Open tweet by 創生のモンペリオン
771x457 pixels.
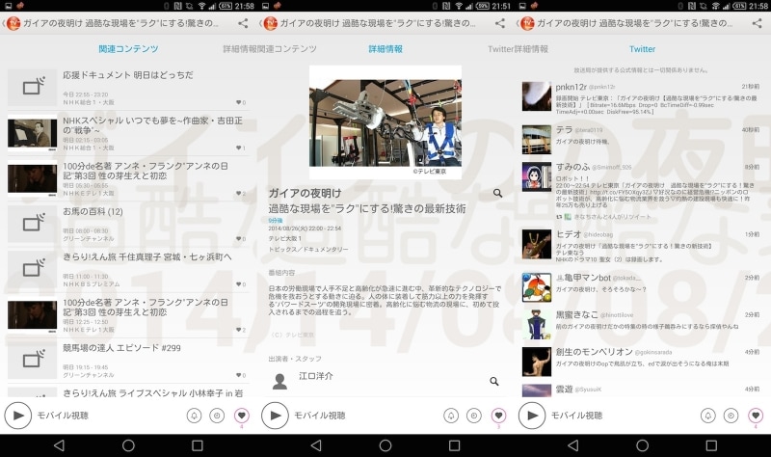click(641, 362)
